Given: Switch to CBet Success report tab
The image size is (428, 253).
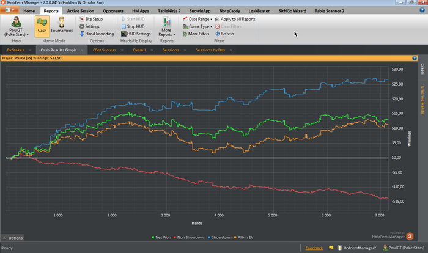Looking at the screenshot, I should (105, 50).
